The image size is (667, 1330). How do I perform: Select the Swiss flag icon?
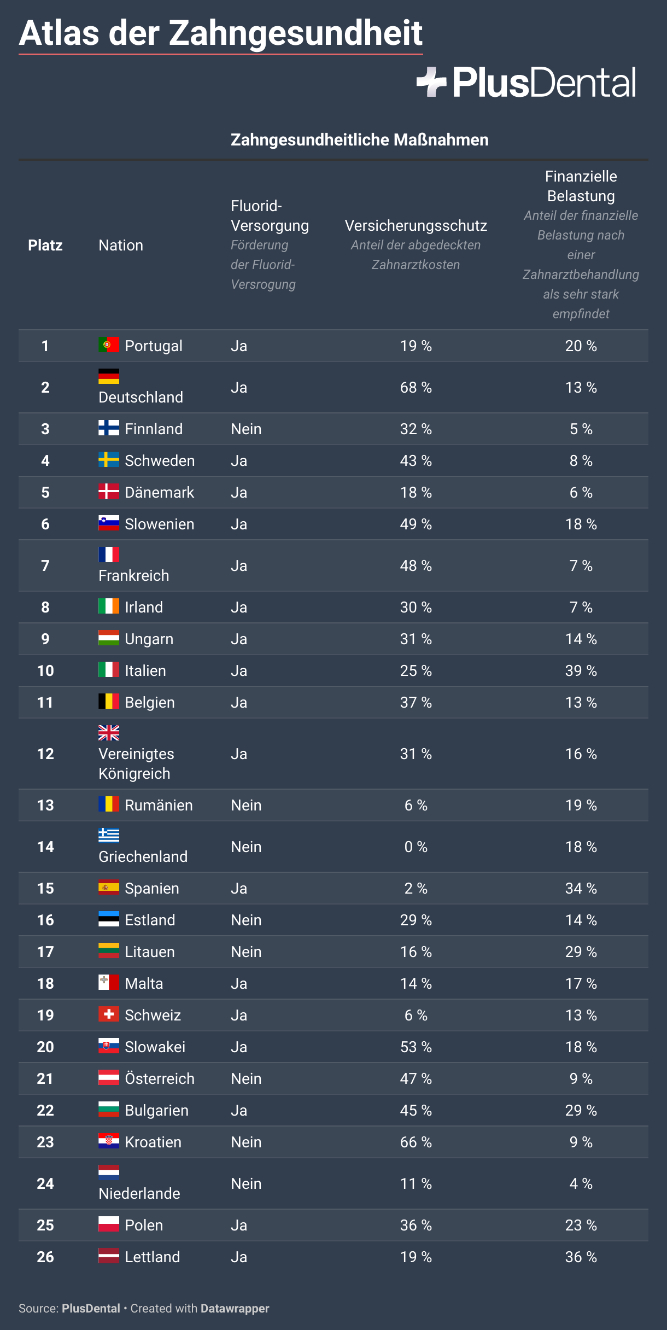click(109, 1014)
